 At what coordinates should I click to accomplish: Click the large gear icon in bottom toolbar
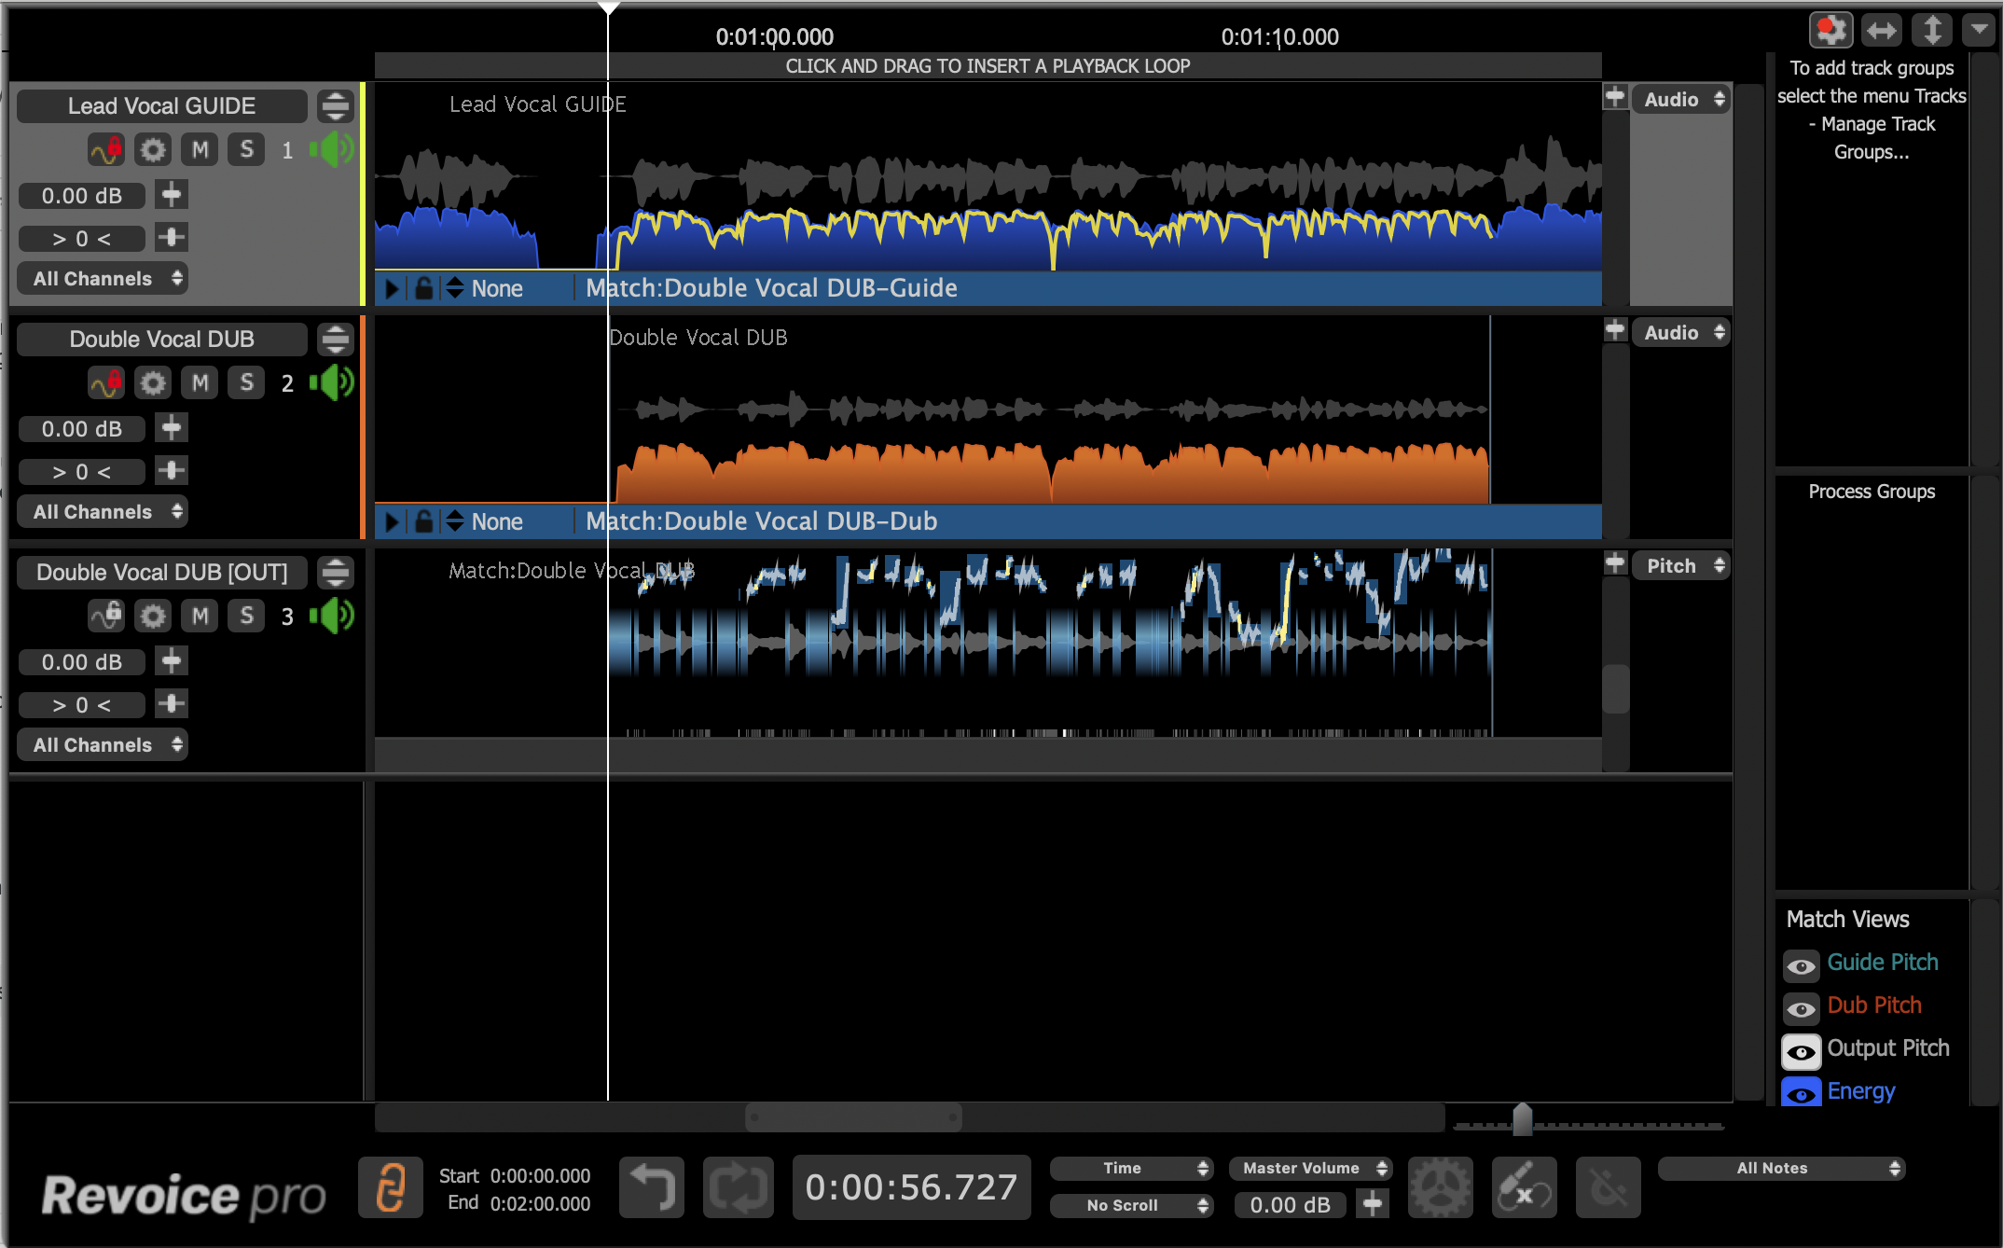click(1440, 1187)
